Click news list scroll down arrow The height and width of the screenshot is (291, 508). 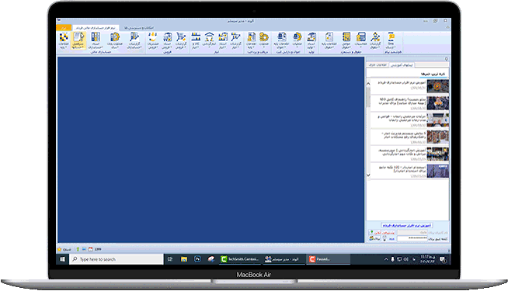tap(368, 175)
